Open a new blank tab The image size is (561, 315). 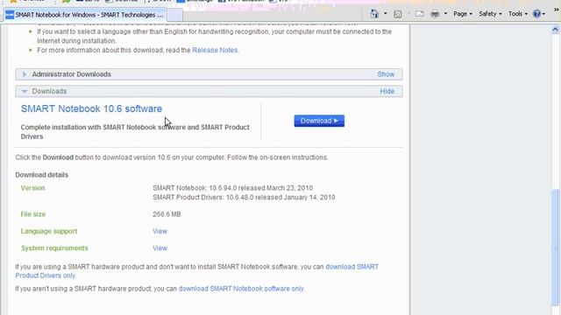click(175, 15)
